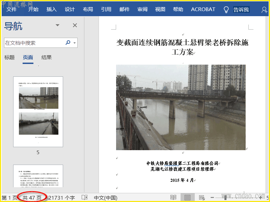Click the text 中铁大桥局集团第二工程局有限公司
Viewport: 270px width, 202px height.
[182, 163]
